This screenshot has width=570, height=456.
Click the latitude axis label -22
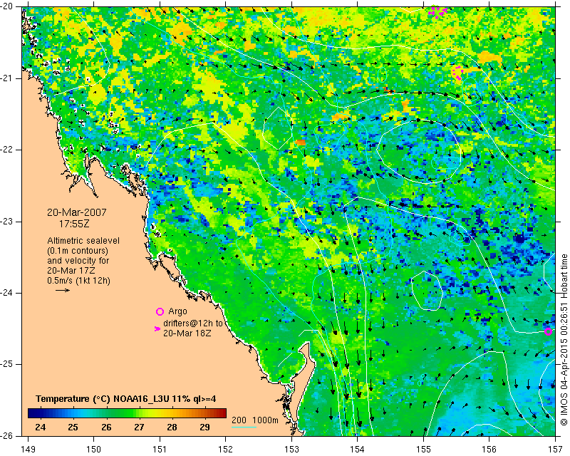(x=6, y=150)
